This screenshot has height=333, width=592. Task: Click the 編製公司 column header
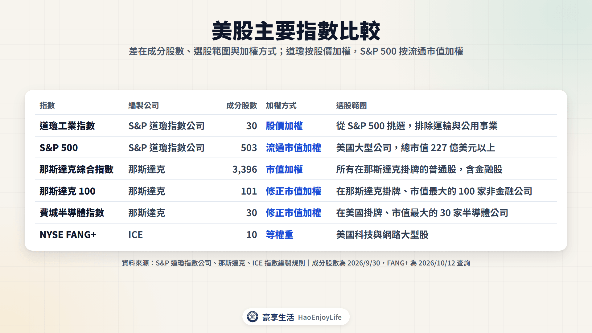click(144, 105)
